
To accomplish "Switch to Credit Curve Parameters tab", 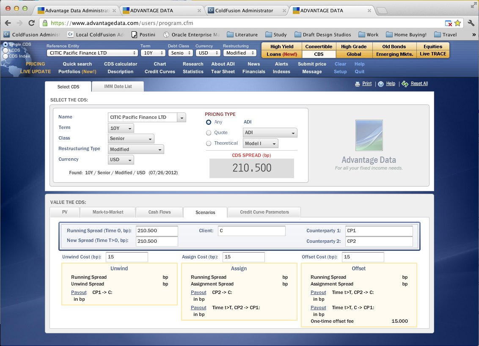I will (x=264, y=212).
